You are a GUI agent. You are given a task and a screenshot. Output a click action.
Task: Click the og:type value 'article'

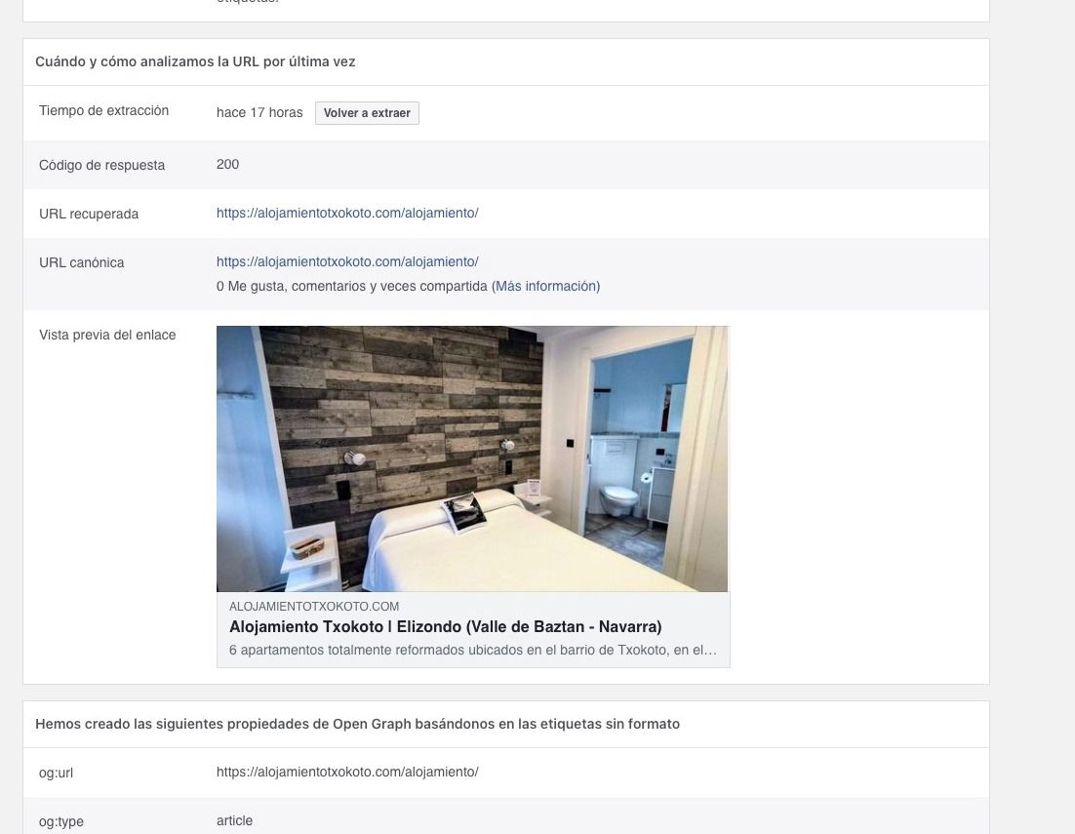tap(234, 821)
